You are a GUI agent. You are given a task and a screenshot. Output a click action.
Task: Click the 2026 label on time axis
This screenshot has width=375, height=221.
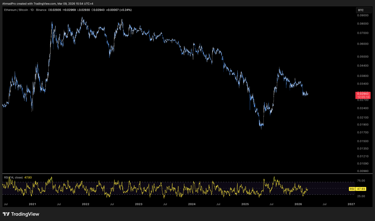[x=298, y=203]
